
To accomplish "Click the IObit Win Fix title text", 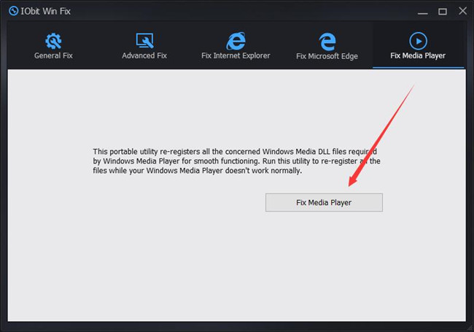I will (x=45, y=11).
